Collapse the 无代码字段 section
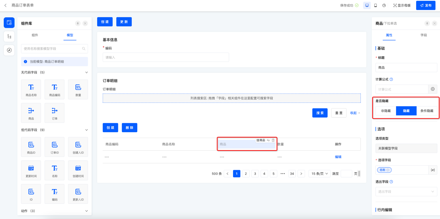Viewport: 440px width, 219px height. [x=86, y=72]
